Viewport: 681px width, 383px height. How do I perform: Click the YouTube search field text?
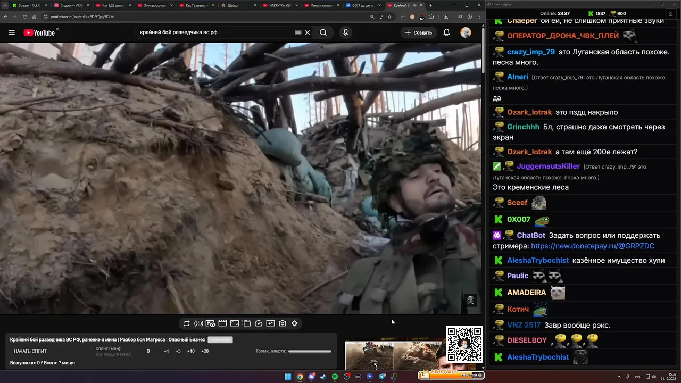point(178,32)
